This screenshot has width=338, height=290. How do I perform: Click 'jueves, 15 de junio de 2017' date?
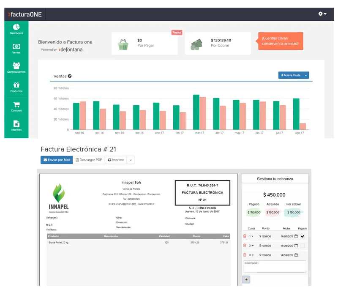[x=202, y=211]
